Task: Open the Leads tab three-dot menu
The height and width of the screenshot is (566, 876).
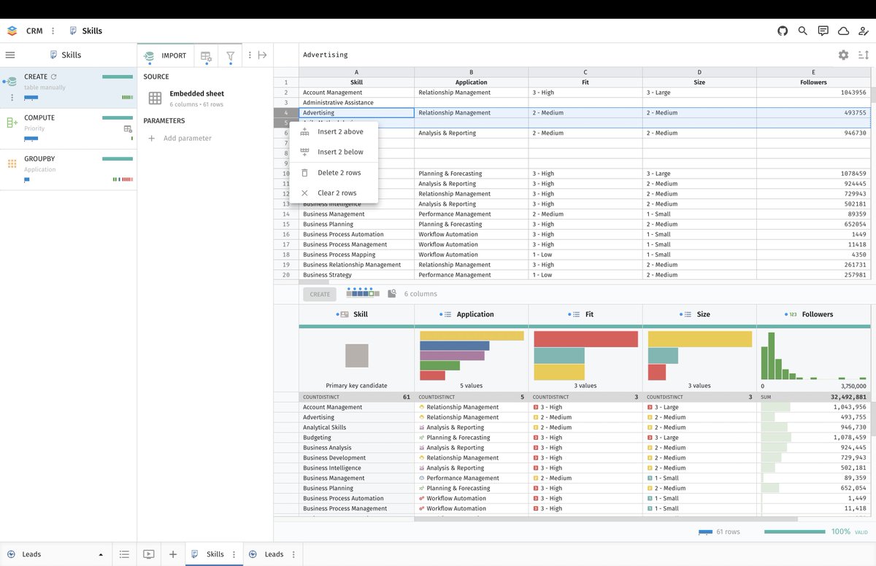Action: tap(293, 554)
